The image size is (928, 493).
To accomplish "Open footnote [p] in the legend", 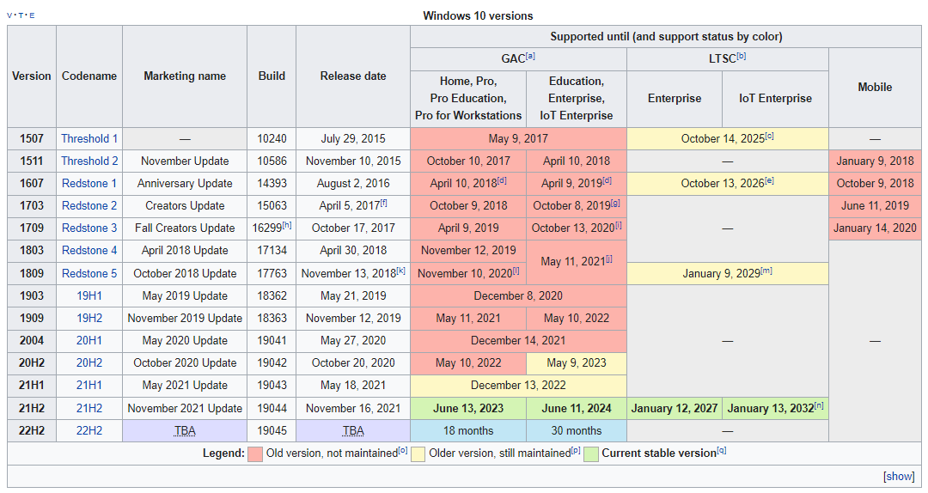I will pos(576,451).
